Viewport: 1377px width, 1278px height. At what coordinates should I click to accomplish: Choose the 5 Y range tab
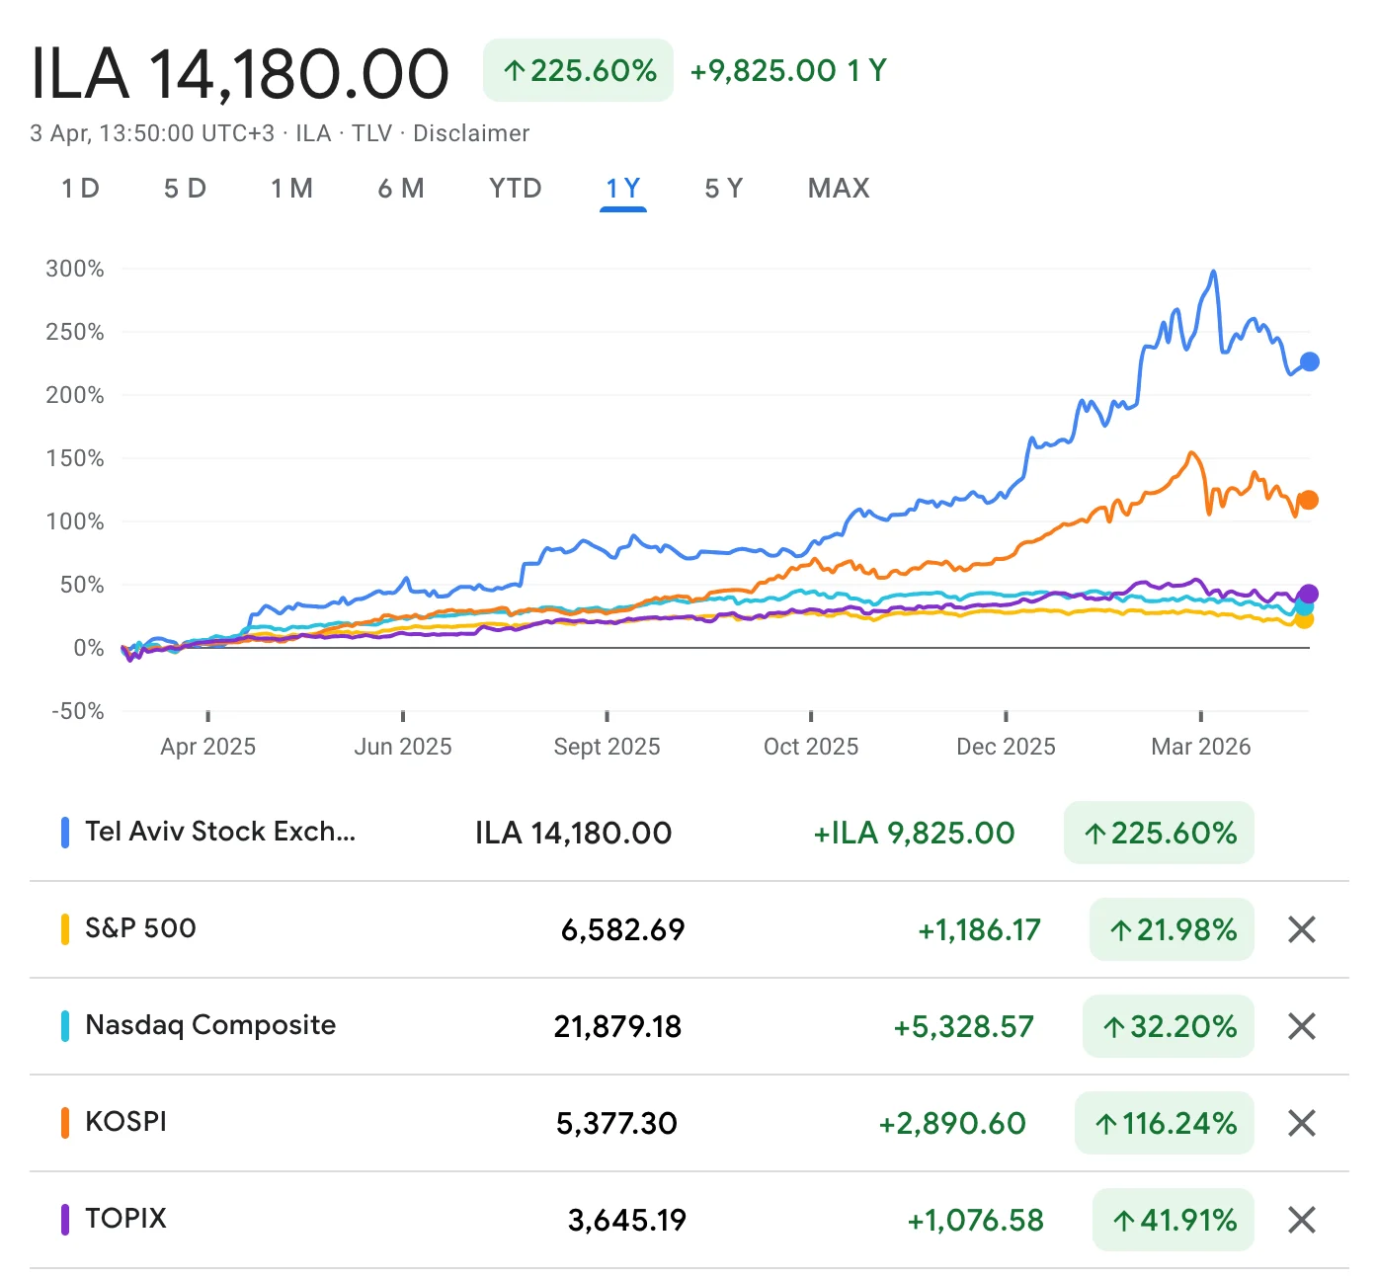[723, 189]
